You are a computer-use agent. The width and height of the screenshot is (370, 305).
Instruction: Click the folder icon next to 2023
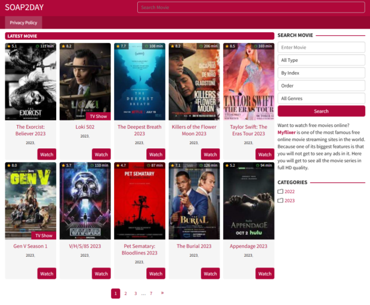[x=280, y=201]
